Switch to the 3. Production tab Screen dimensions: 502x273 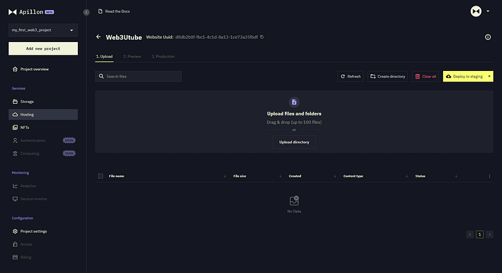click(x=163, y=56)
